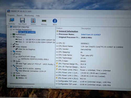The width and height of the screenshot is (131, 98).
Task: Click the Bus tree icon
Action: point(14,44)
